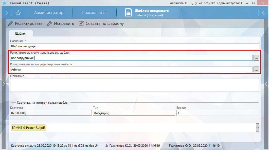The height and width of the screenshot is (150, 269).
Task: Click the document icon on card tab
Action: [x=128, y=12]
